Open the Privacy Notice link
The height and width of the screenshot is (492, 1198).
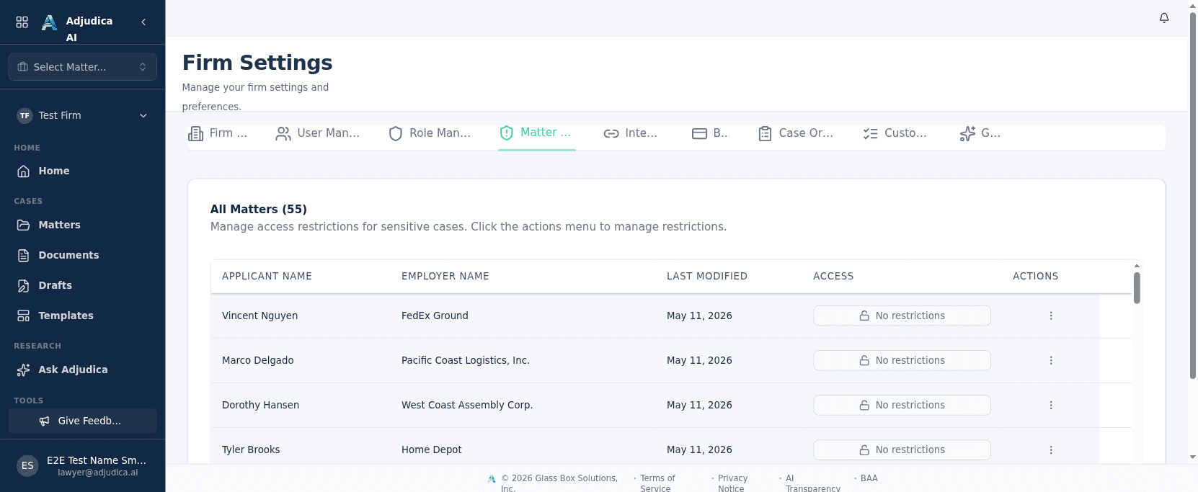[732, 483]
